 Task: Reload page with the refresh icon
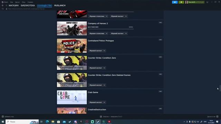pyautogui.click(x=3, y=9)
